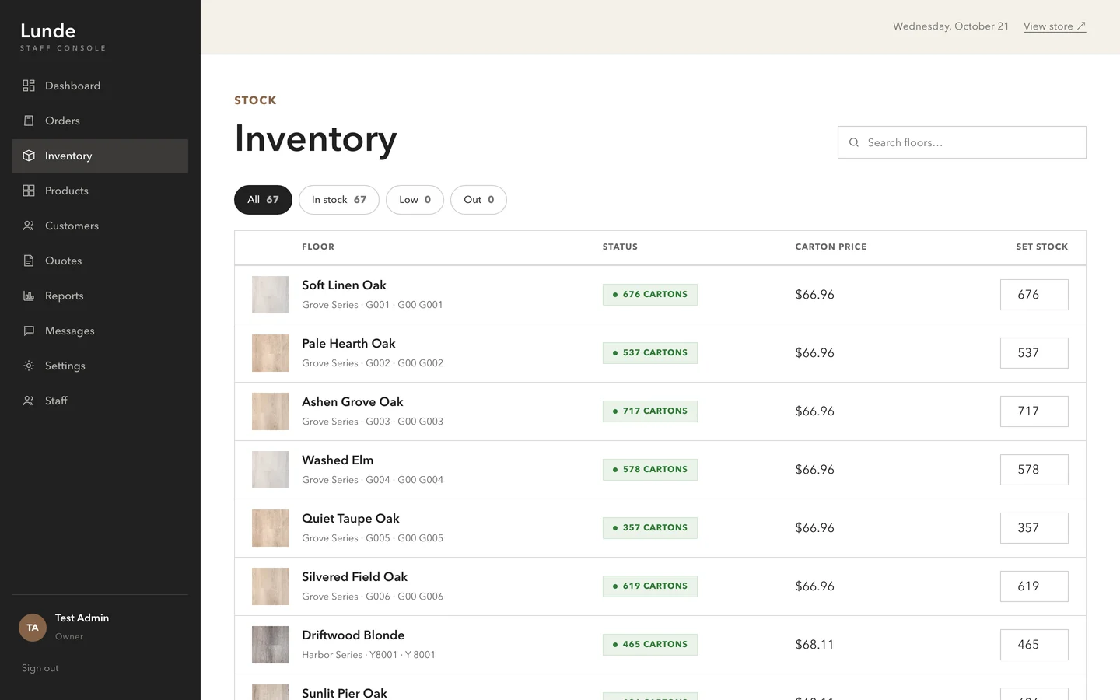Click the Orders clipboard icon
This screenshot has width=1120, height=700.
click(29, 121)
